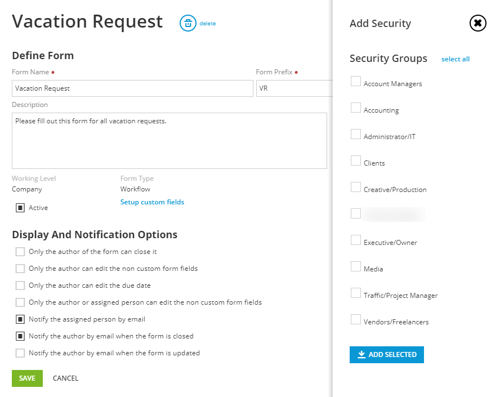Check the Media group

pyautogui.click(x=356, y=266)
